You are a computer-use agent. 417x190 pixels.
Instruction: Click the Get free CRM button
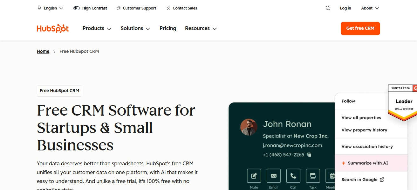(x=360, y=28)
